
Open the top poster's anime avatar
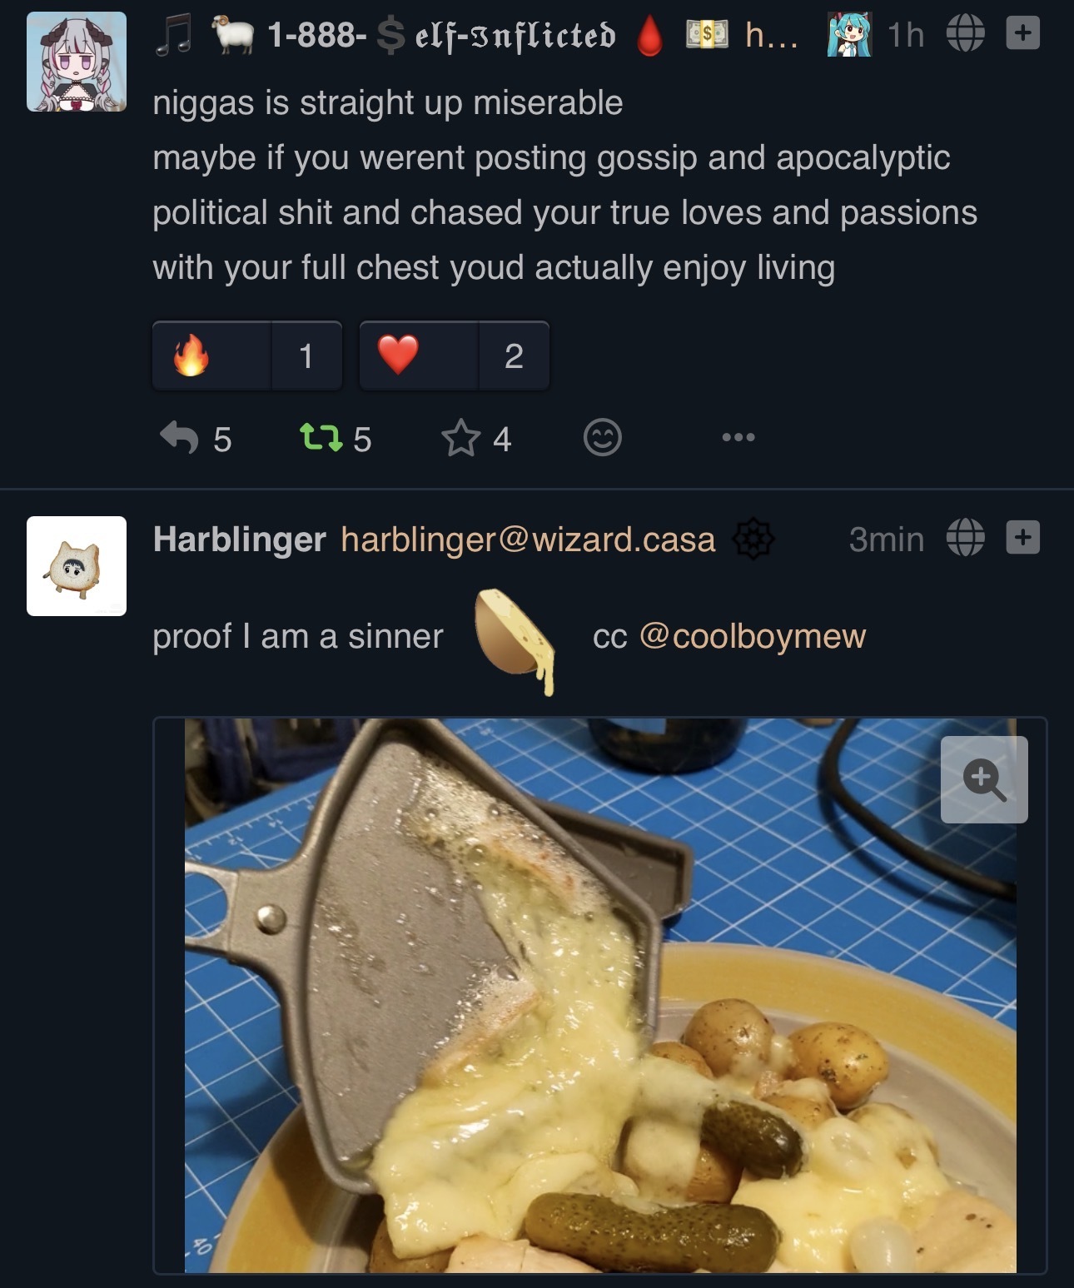click(x=77, y=62)
